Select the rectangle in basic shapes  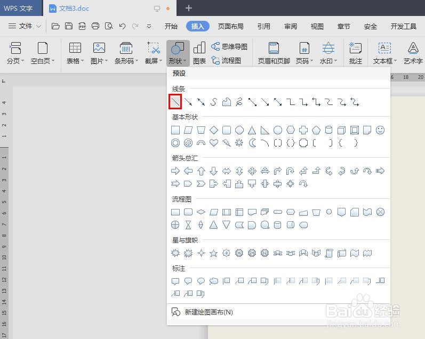(175, 130)
